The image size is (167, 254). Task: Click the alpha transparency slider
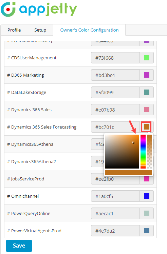(x=149, y=152)
